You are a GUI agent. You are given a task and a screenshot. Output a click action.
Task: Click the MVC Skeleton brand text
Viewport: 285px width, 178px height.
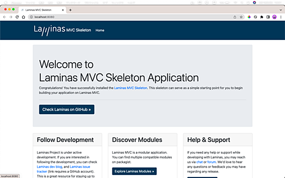coord(79,30)
